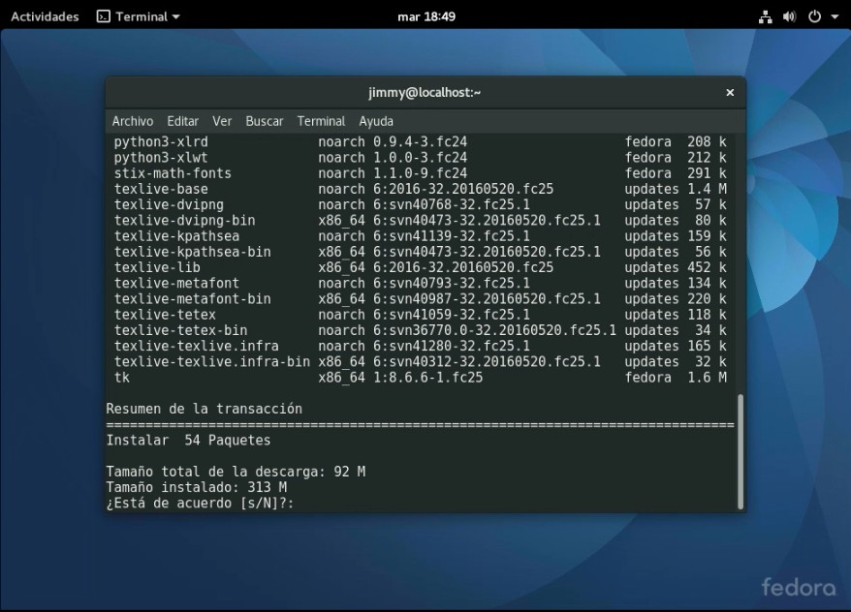Click the power icon in system tray
Image resolution: width=851 pixels, height=612 pixels.
coord(814,16)
